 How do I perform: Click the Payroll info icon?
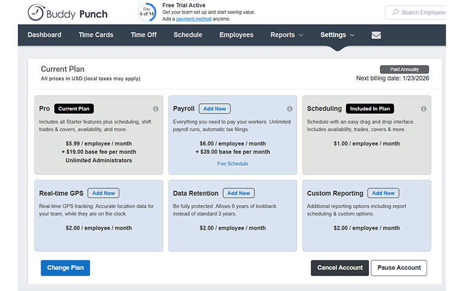pyautogui.click(x=290, y=109)
